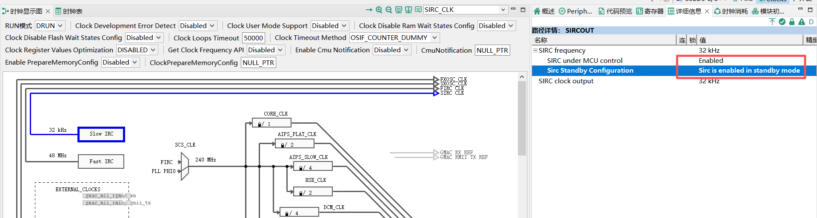Click the diagram layout icon beside the SIRC_CLK box
This screenshot has height=218, width=817.
tap(418, 10)
